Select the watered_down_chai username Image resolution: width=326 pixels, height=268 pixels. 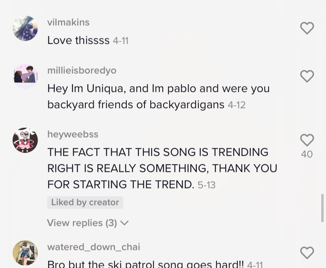tap(93, 247)
